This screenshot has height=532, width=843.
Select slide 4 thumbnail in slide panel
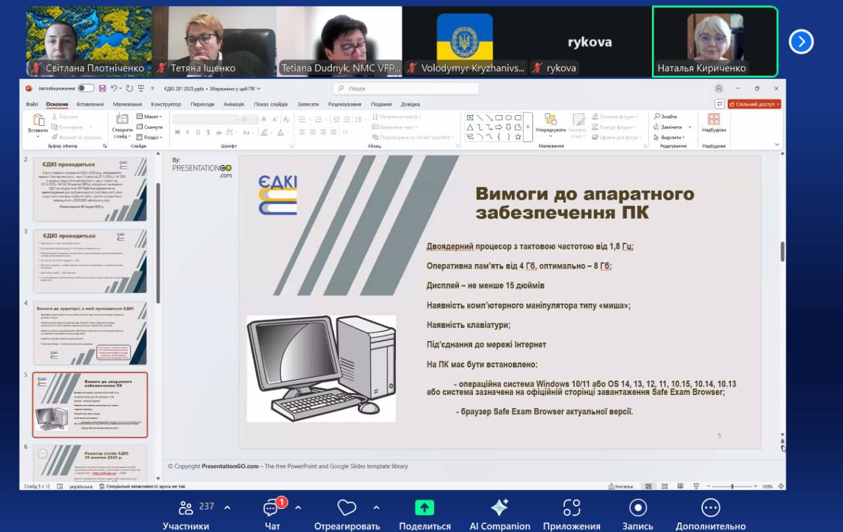coord(90,332)
